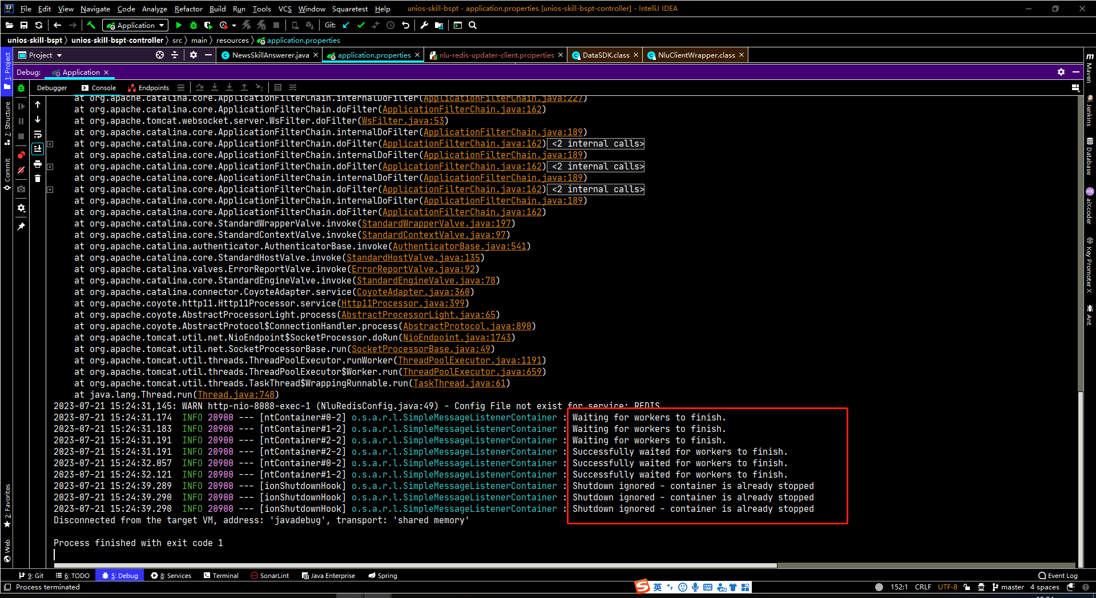The image size is (1096, 598).
Task: Click the Rerun debug bug icon
Action: point(21,88)
